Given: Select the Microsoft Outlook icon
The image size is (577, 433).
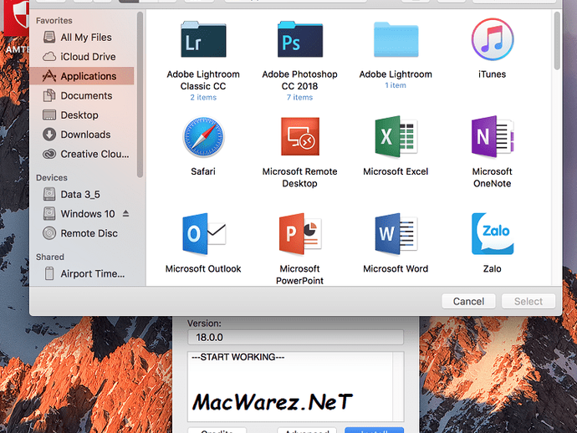Looking at the screenshot, I should click(x=203, y=234).
